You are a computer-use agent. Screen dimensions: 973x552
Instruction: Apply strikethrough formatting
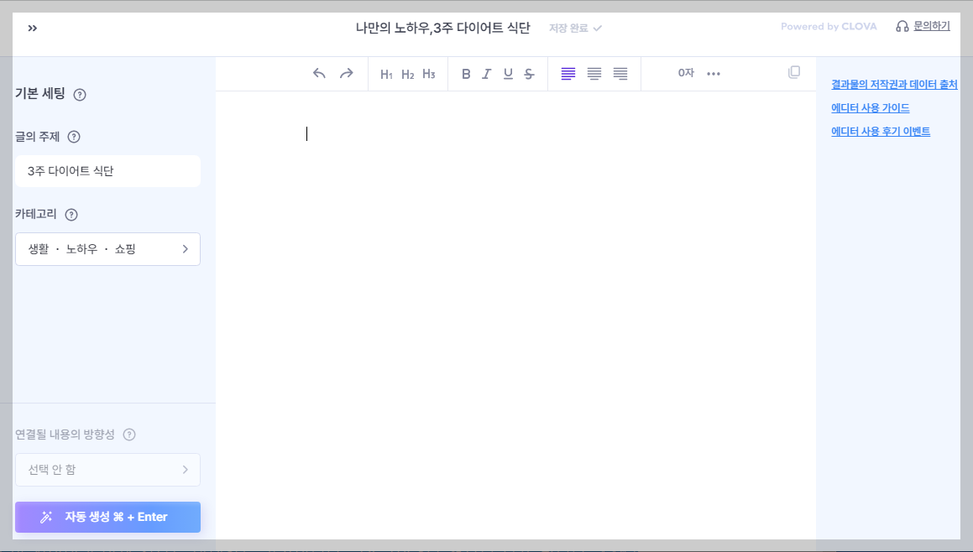[x=529, y=74]
